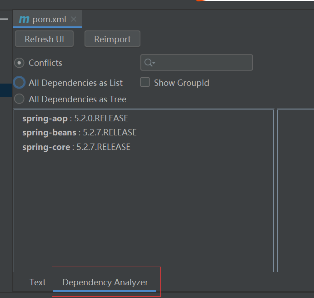314x298 pixels.
Task: Switch to the Text tab
Action: click(37, 282)
